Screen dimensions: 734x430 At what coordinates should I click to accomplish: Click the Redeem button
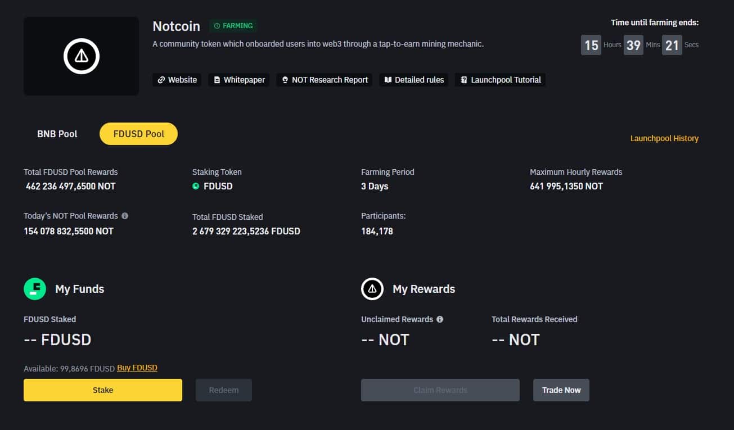pos(224,390)
